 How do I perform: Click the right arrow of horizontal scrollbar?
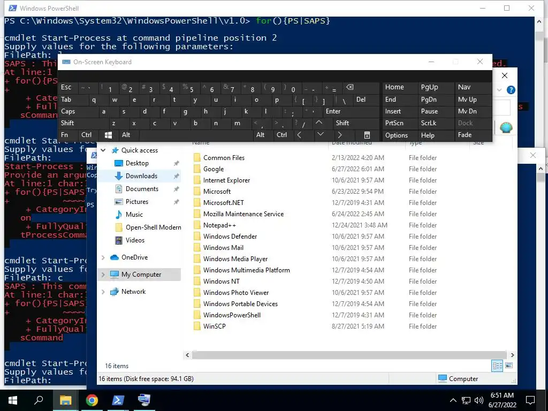pos(512,355)
